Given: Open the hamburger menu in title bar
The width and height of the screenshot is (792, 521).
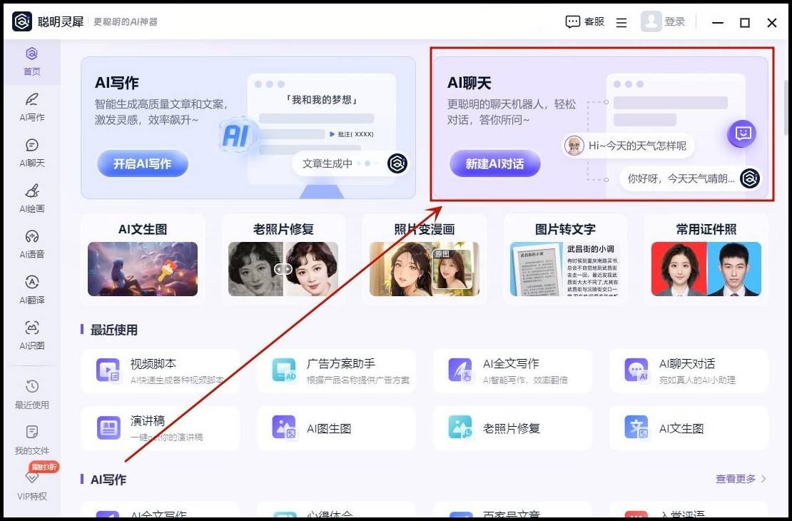Looking at the screenshot, I should (x=621, y=23).
